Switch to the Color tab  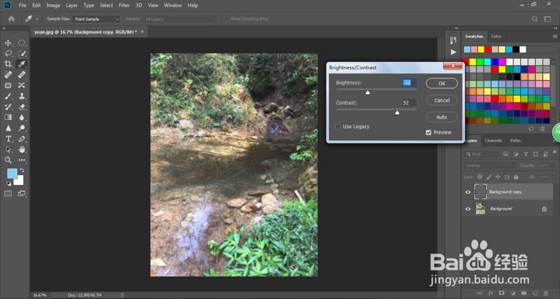[496, 36]
